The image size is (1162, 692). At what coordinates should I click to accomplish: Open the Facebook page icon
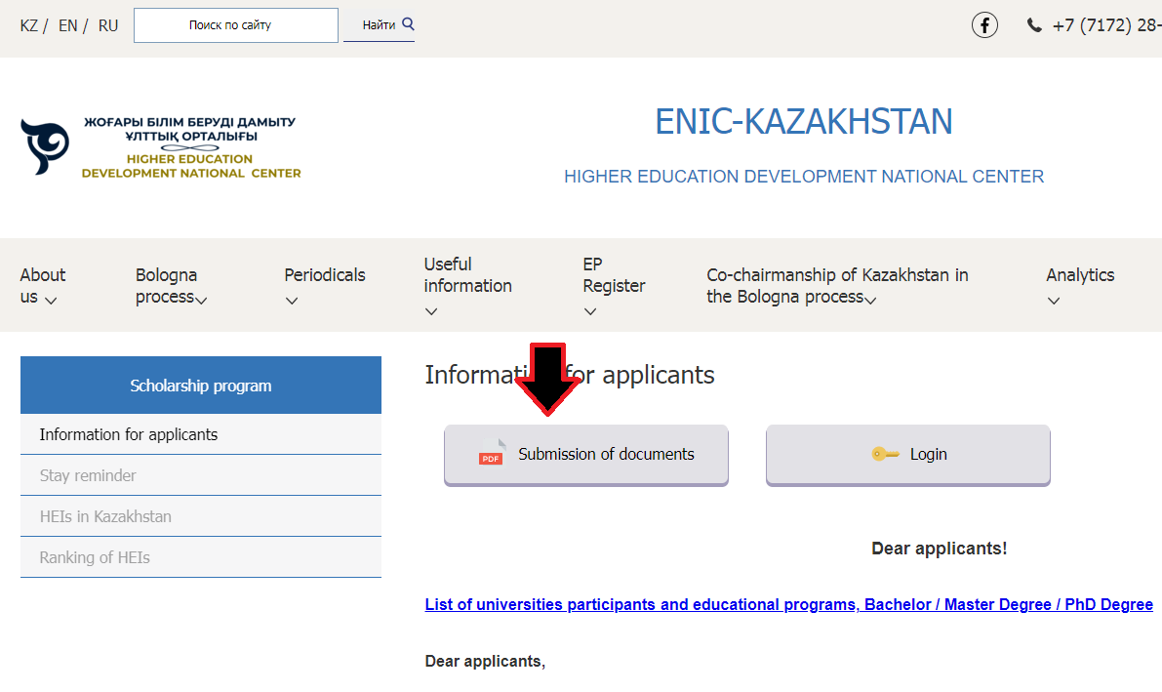tap(984, 25)
